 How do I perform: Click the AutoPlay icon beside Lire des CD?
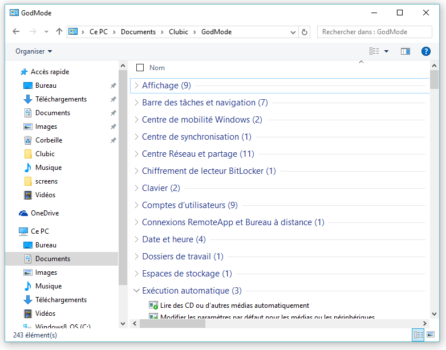pos(153,306)
